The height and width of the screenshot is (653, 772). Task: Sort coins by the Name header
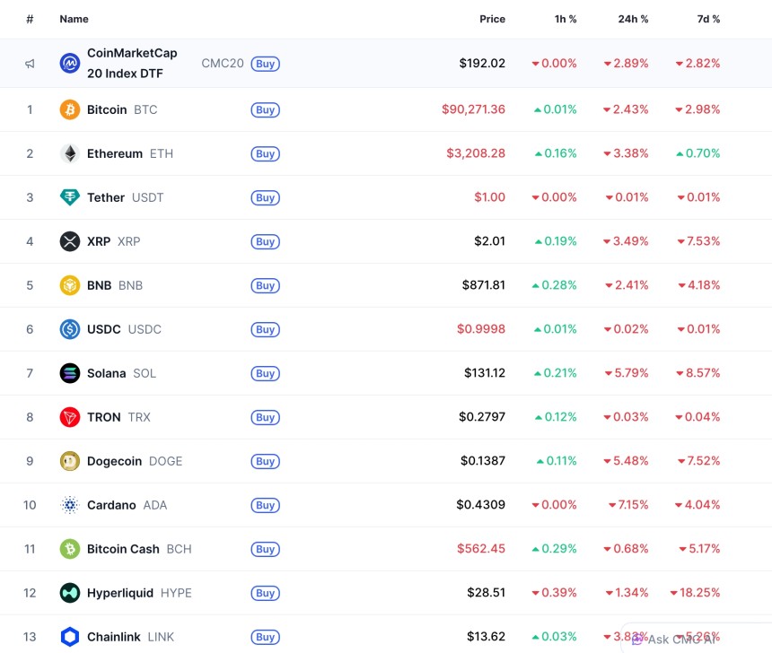pos(74,19)
